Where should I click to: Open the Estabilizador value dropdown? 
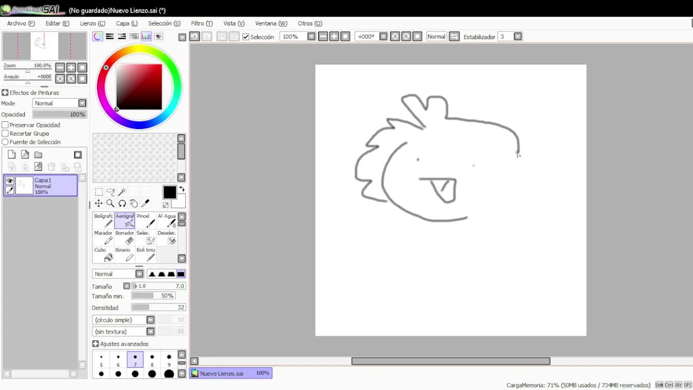pos(518,36)
